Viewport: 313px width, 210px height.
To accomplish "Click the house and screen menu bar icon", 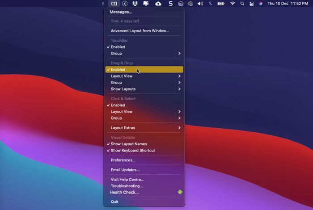I will pos(190,4).
